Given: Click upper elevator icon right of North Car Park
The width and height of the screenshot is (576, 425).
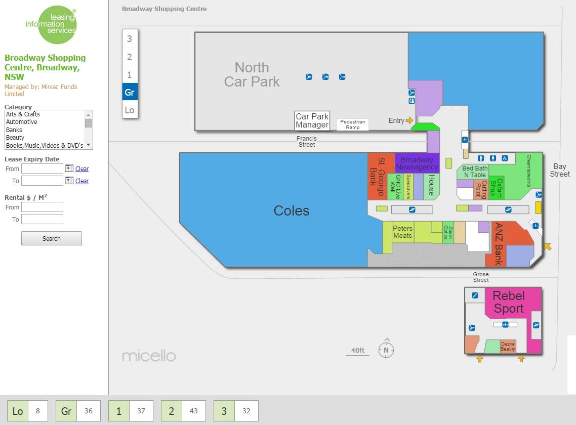Looking at the screenshot, I should (x=412, y=93).
